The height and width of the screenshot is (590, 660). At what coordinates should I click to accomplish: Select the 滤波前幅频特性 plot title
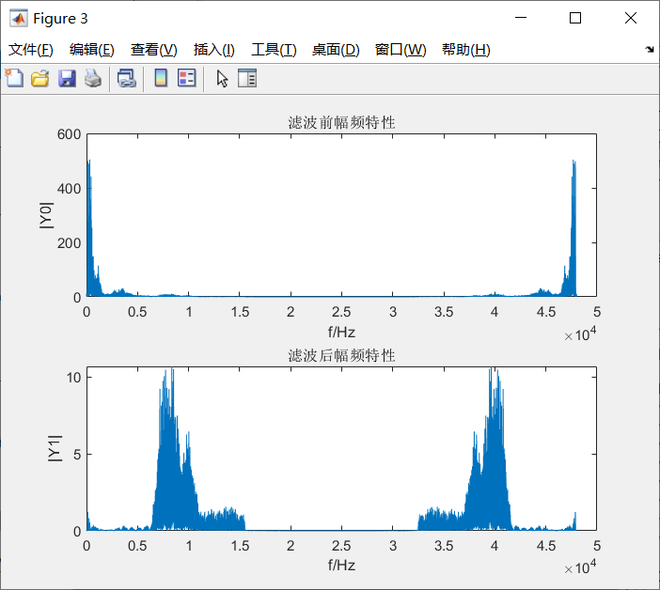pos(341,122)
